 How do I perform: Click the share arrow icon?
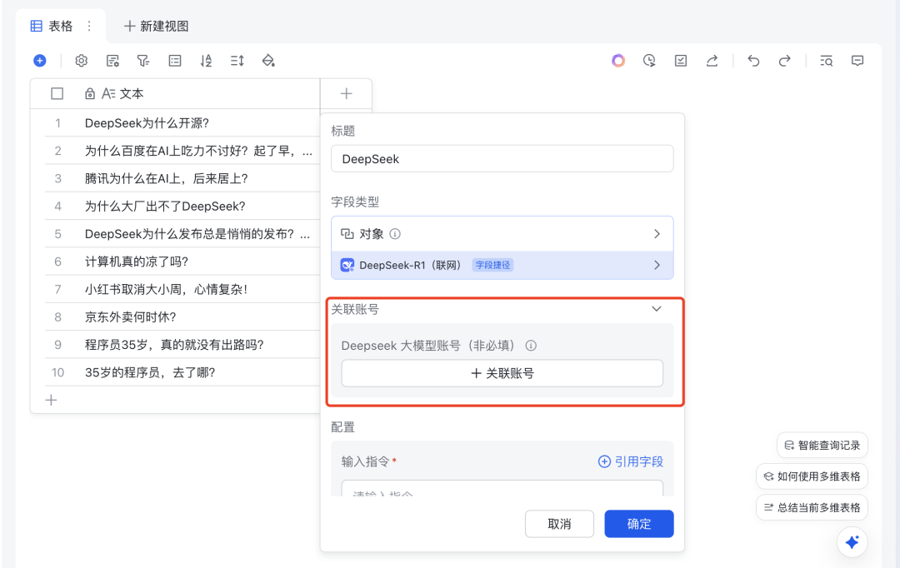click(712, 60)
